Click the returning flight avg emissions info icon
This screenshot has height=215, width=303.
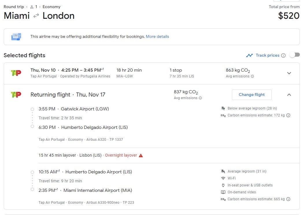pyautogui.click(x=200, y=98)
